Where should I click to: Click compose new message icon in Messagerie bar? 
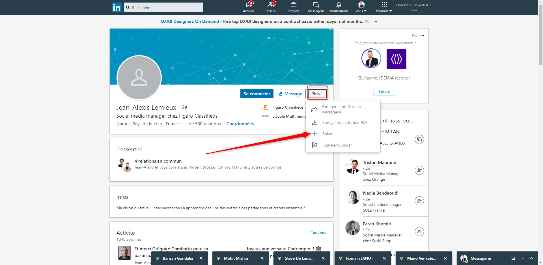[x=513, y=258]
